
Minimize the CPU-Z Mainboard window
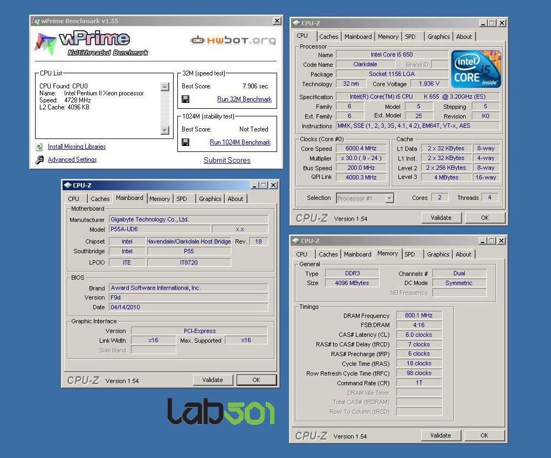255,185
